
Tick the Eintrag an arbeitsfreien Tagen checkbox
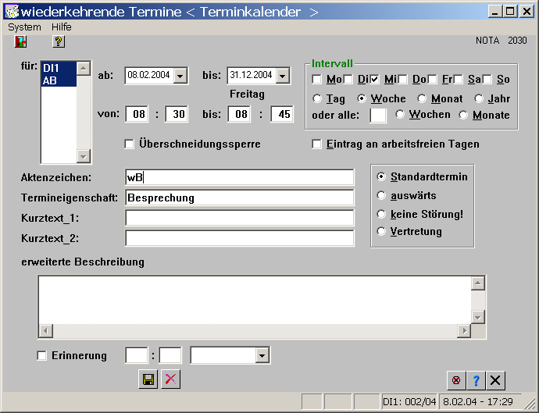[x=316, y=144]
